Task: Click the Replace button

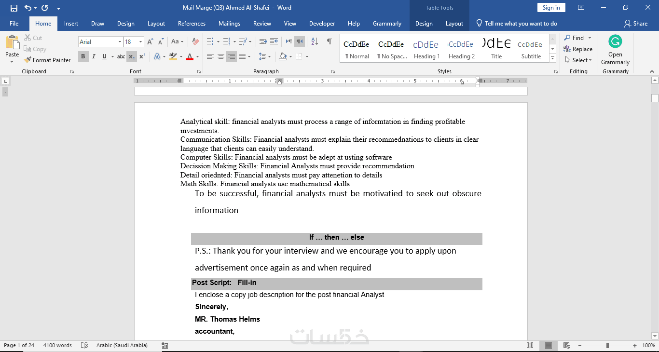Action: [578, 49]
